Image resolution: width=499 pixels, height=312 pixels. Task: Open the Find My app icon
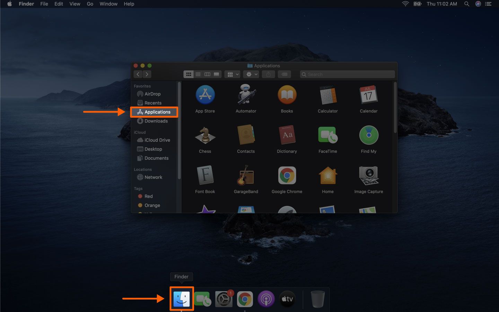pyautogui.click(x=369, y=135)
